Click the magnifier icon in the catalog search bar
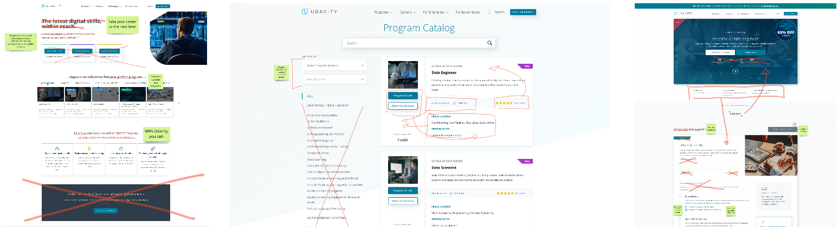 tap(489, 43)
